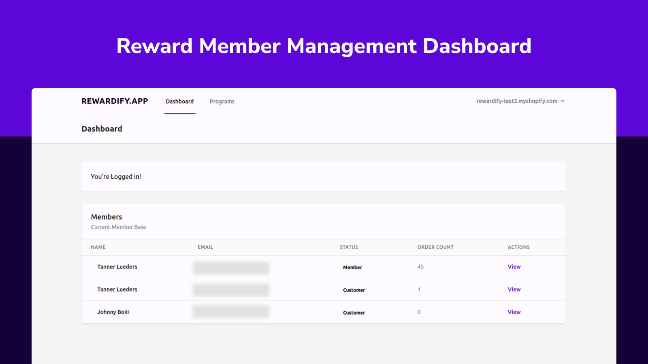Click the Member status badge
The height and width of the screenshot is (364, 648).
(352, 267)
